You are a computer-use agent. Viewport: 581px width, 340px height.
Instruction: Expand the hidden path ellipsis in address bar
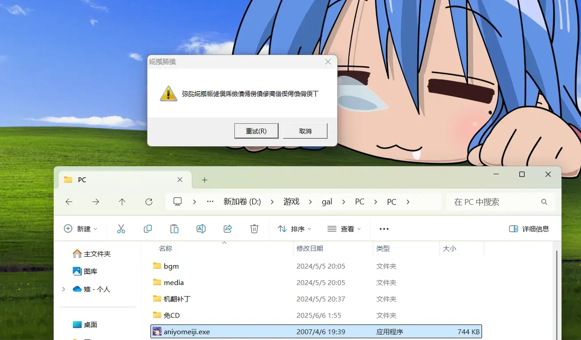pos(210,202)
